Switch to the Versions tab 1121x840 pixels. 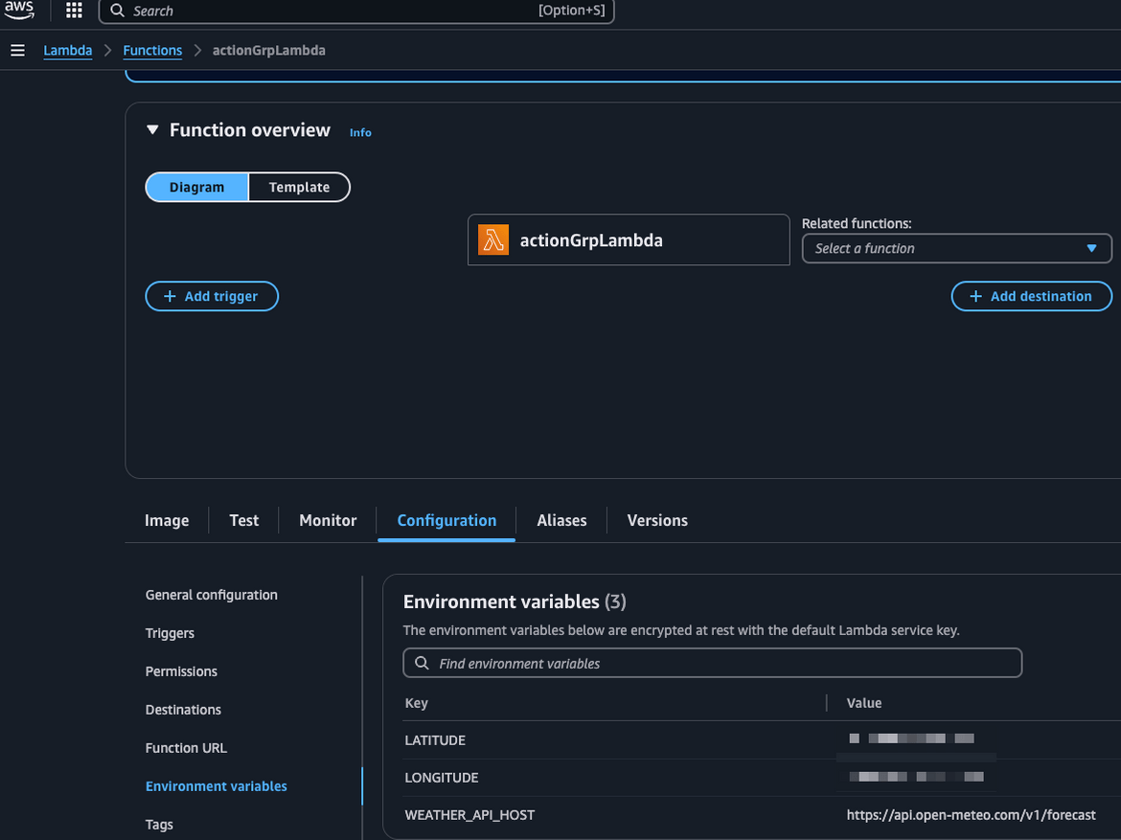coord(657,520)
